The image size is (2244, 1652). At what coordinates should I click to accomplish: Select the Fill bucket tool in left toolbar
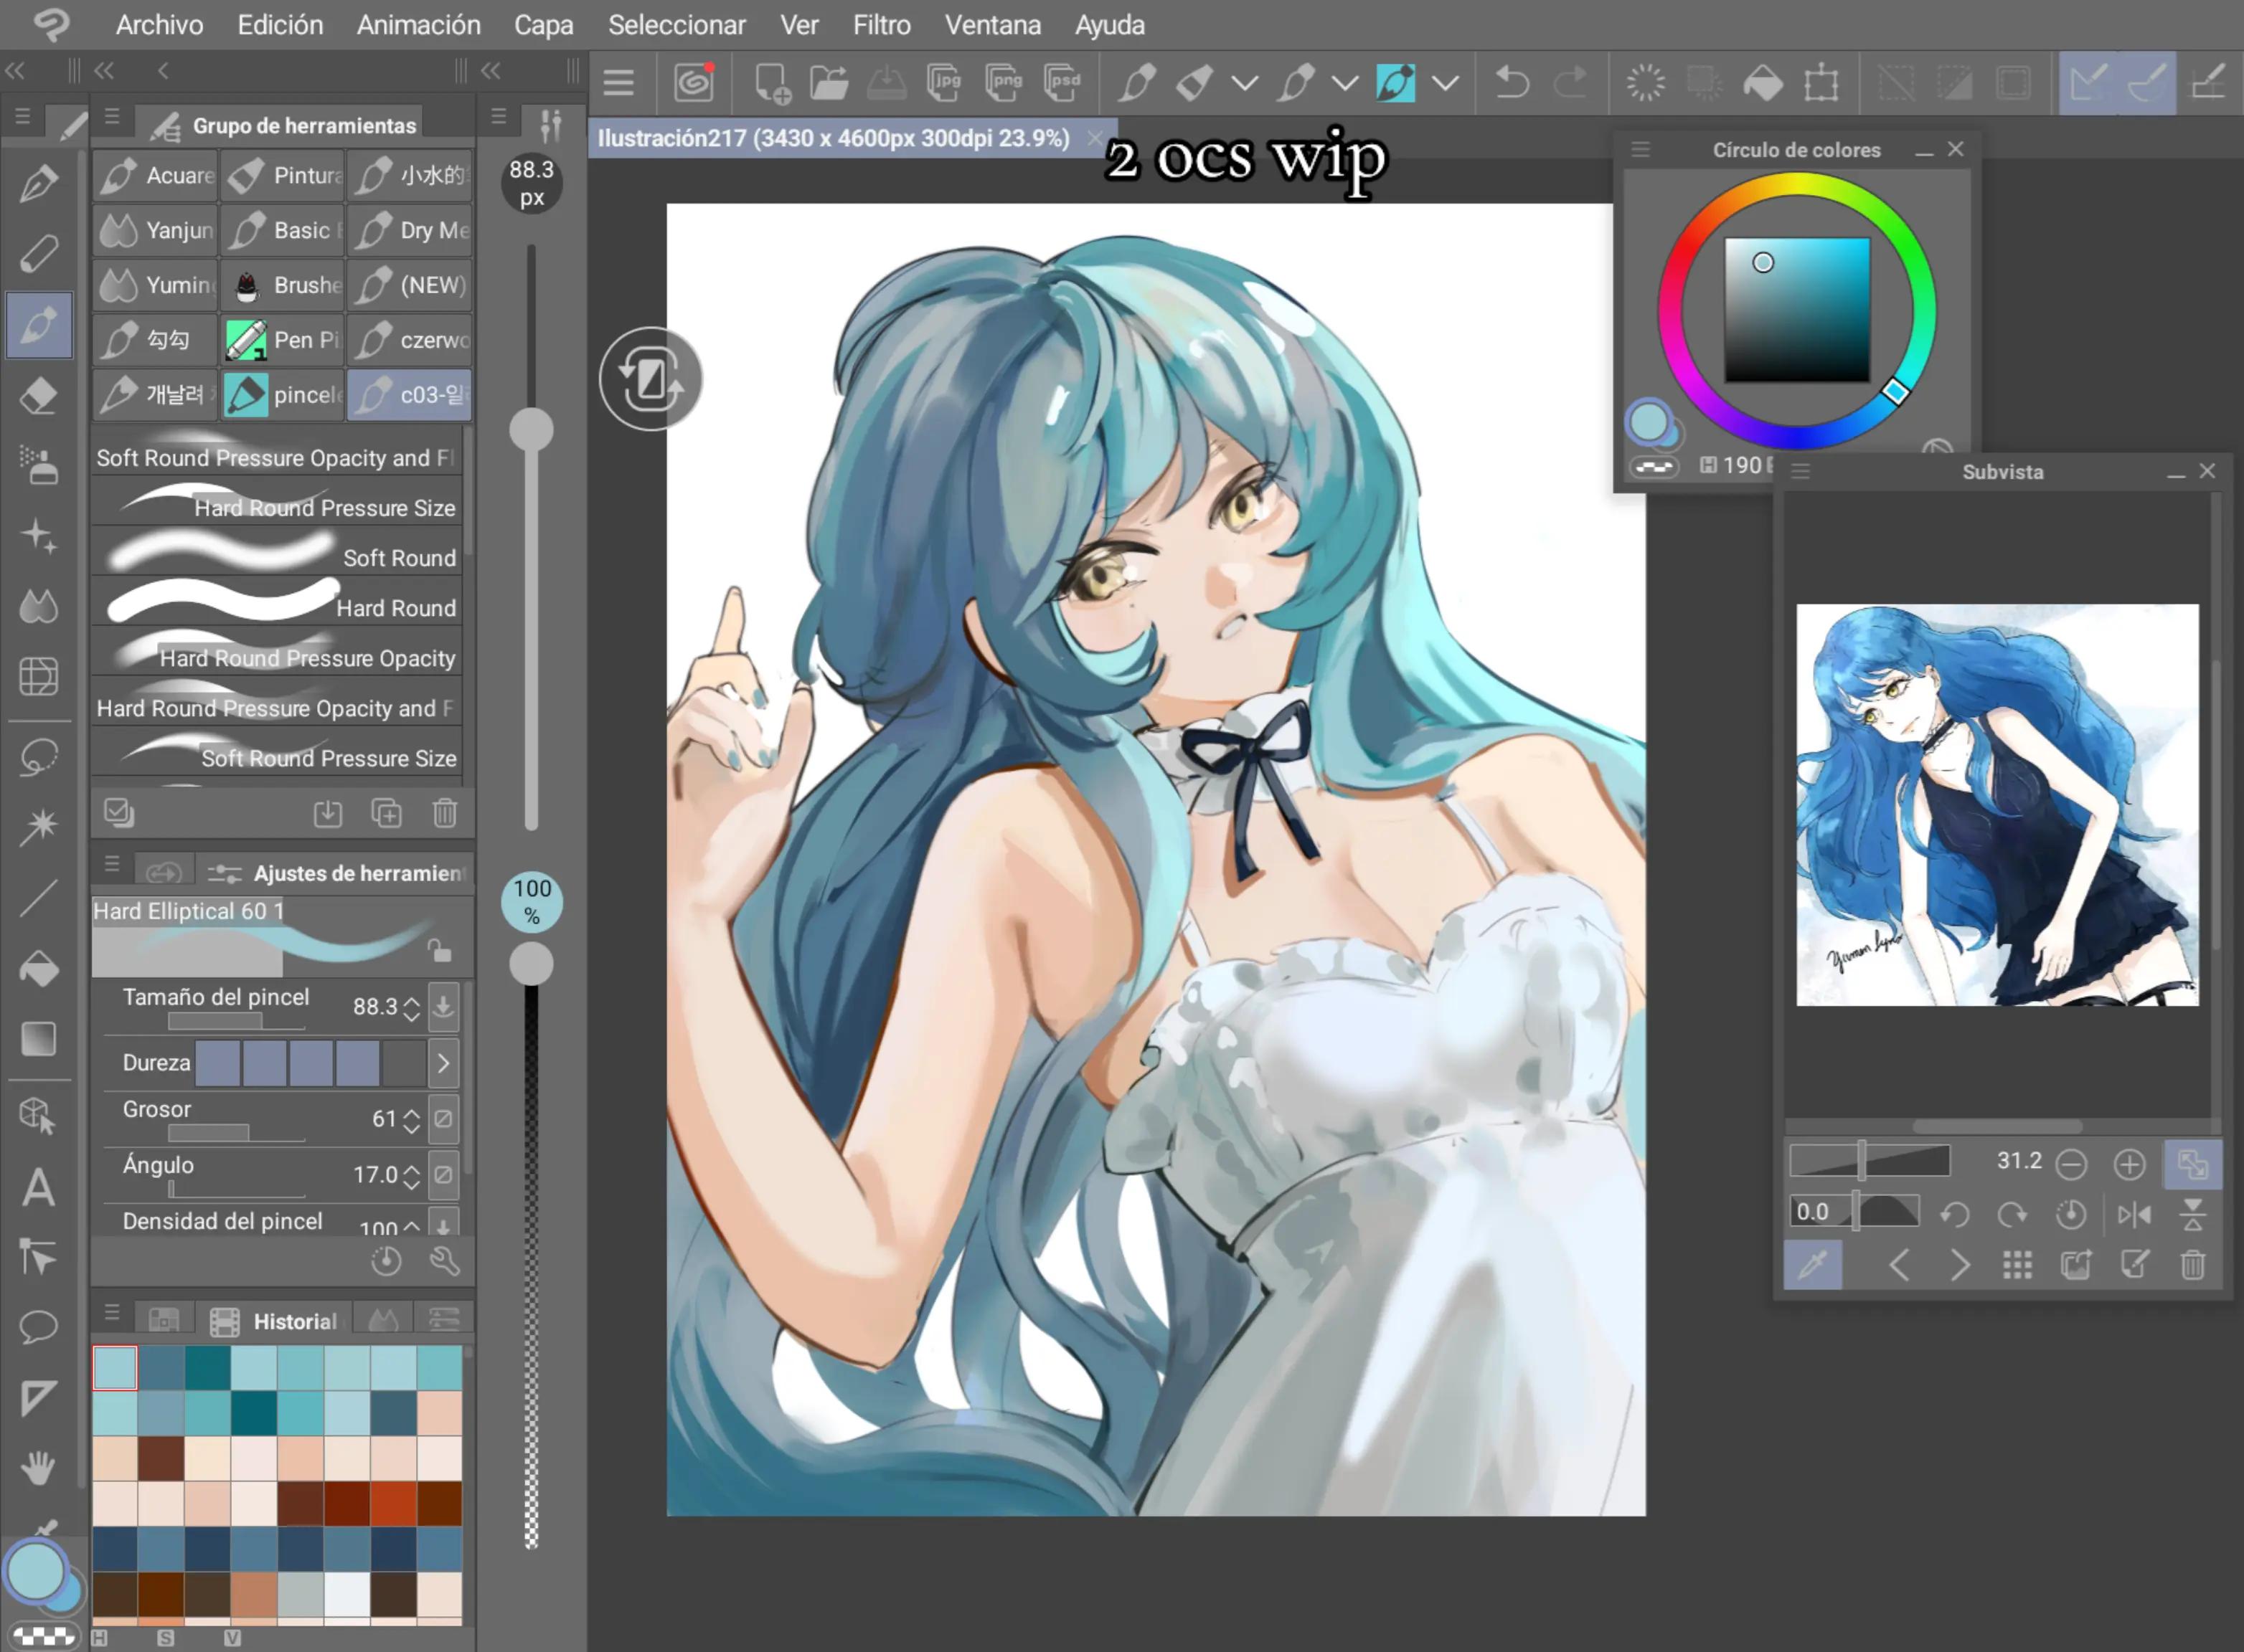pos(39,968)
